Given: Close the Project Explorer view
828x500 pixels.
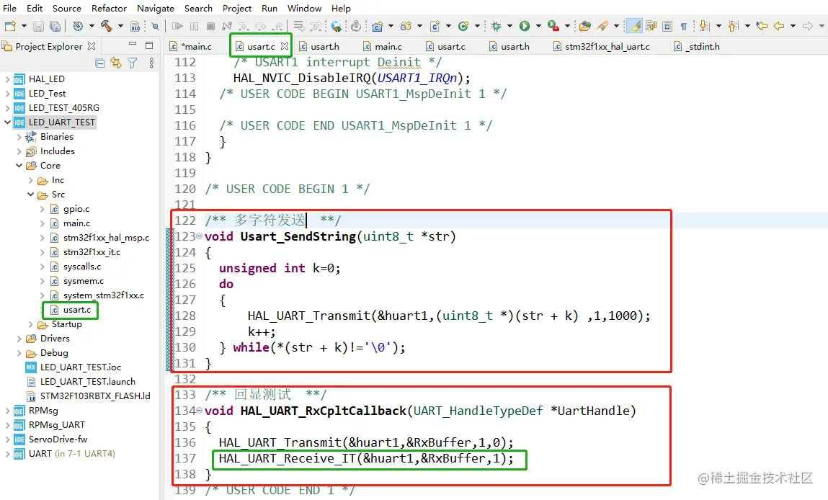Looking at the screenshot, I should coord(92,46).
